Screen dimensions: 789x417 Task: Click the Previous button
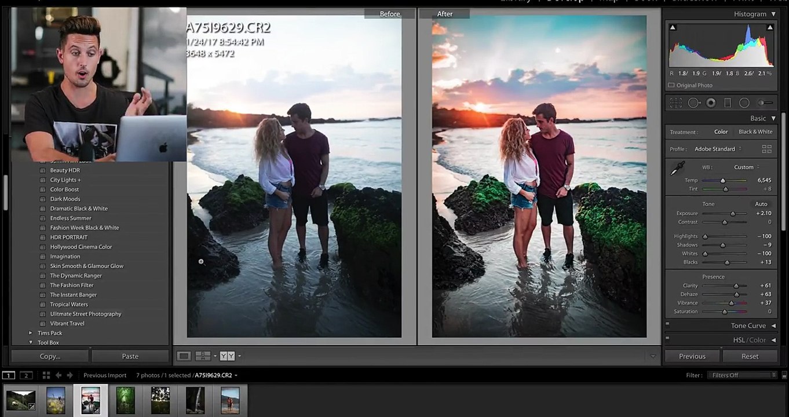tap(692, 356)
